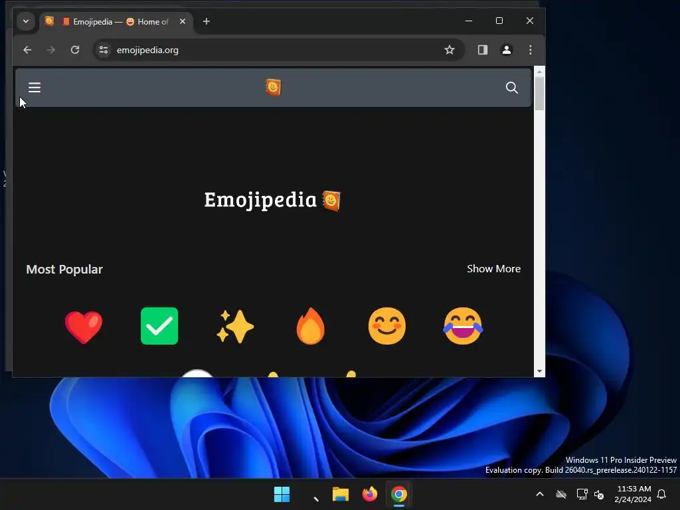Image resolution: width=680 pixels, height=510 pixels.
Task: Open the Emojipedia hamburger menu
Action: coord(35,88)
